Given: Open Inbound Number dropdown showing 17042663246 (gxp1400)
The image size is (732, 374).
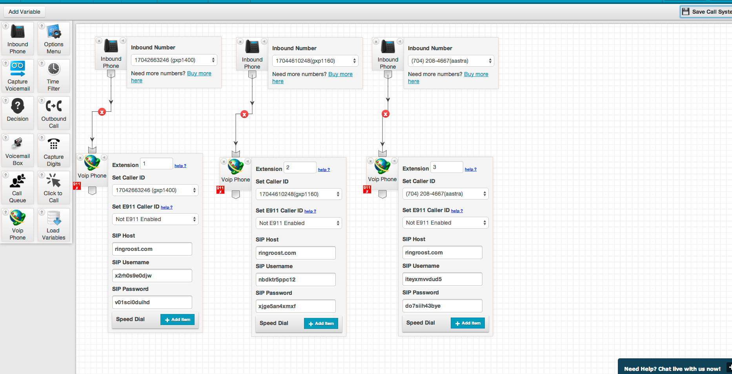Looking at the screenshot, I should pos(174,60).
